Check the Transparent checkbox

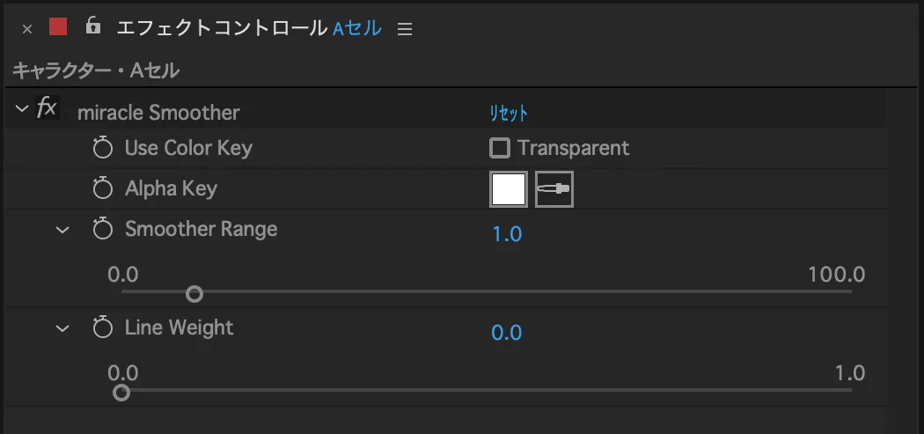point(499,148)
